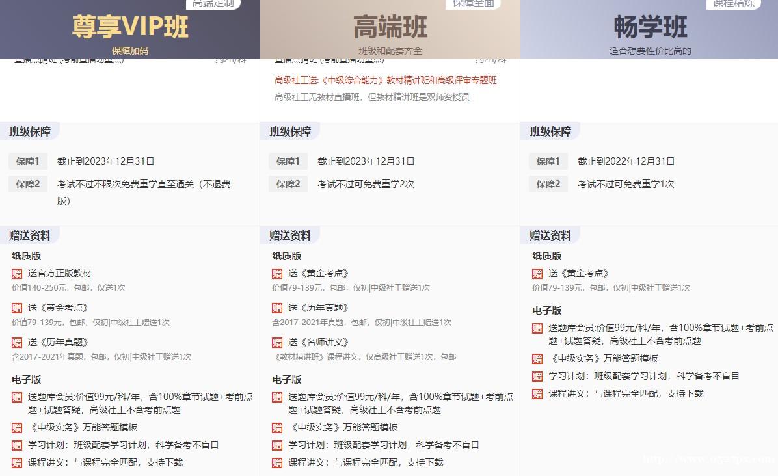This screenshot has height=476, width=778.
Task: Click 保障2 tag in 畅学班 column
Action: (x=548, y=185)
